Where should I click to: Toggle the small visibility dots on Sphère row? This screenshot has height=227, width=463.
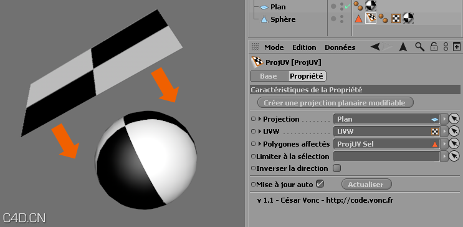341,19
